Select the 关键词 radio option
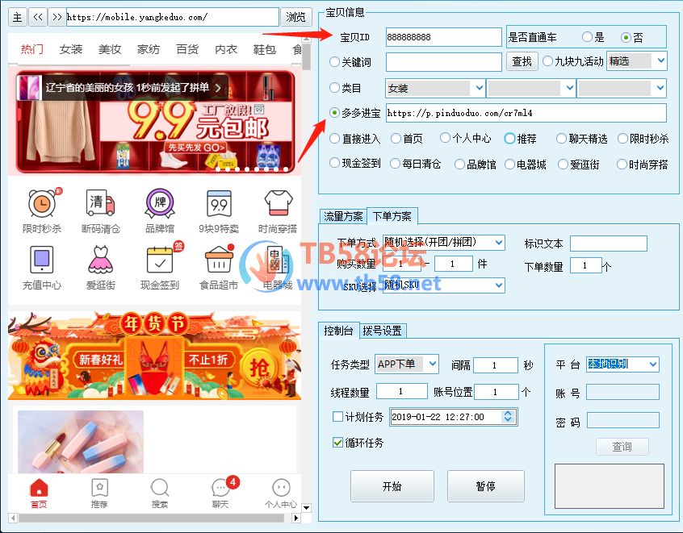683x533 pixels. coord(334,62)
